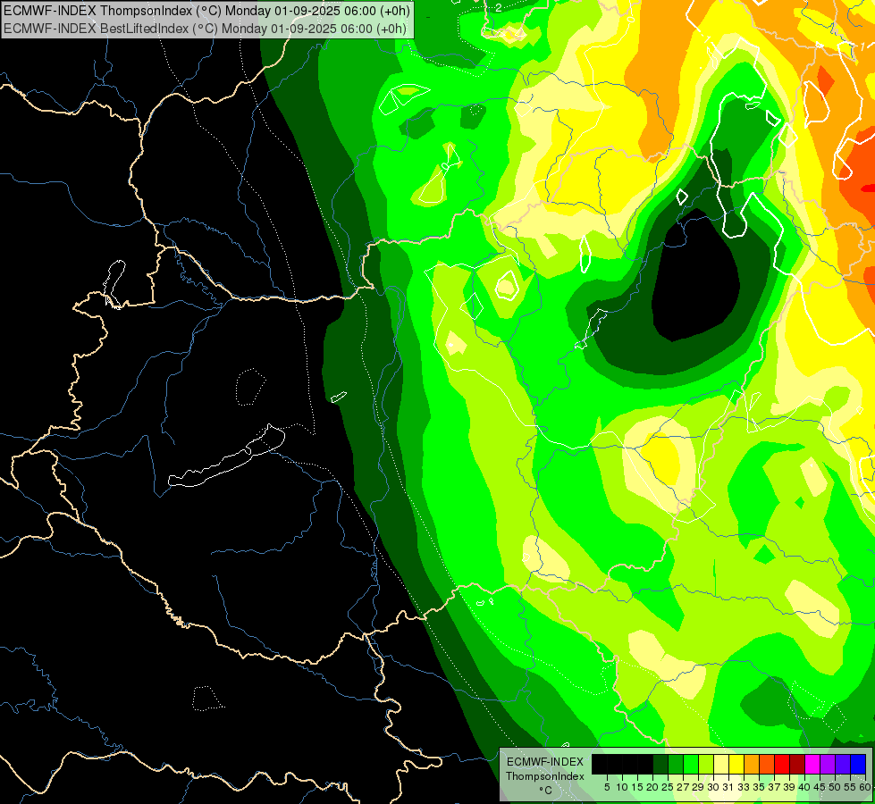This screenshot has height=804, width=875.
Task: Click the legend tick value 10
Action: pyautogui.click(x=622, y=787)
